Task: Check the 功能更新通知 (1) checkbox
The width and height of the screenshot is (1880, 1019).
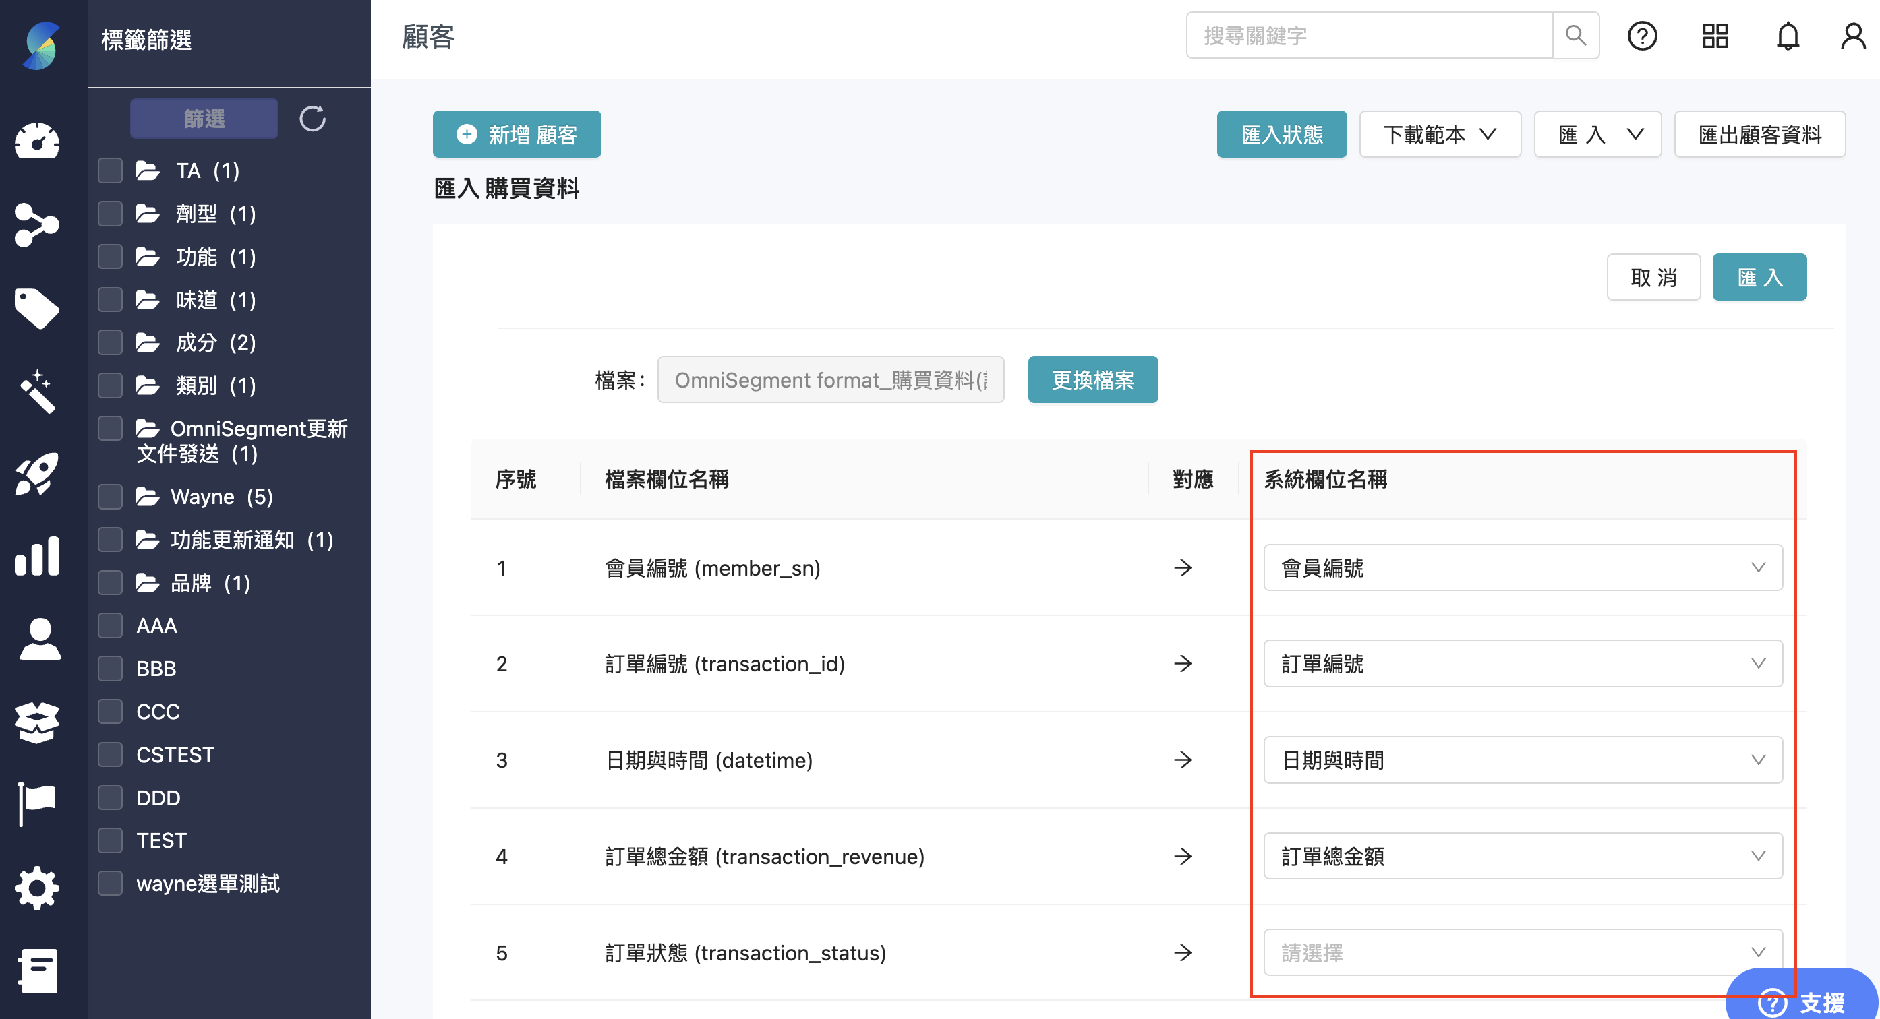Action: 110,540
